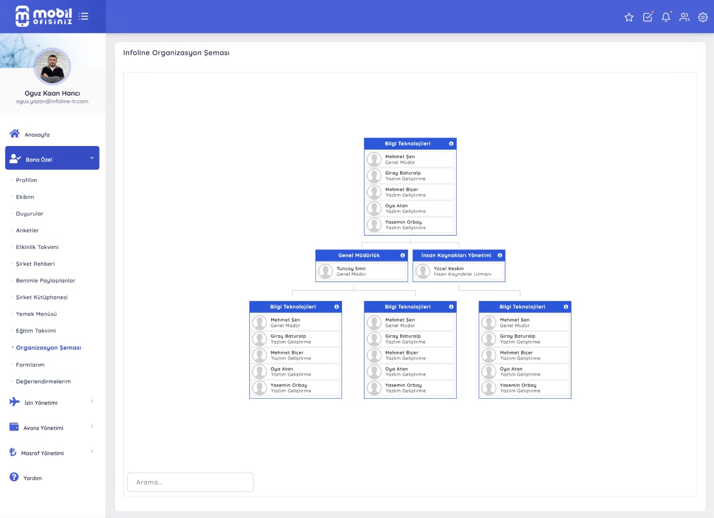This screenshot has height=518, width=714.
Task: Click info icon on Genel Müdürlük card
Action: coord(402,255)
